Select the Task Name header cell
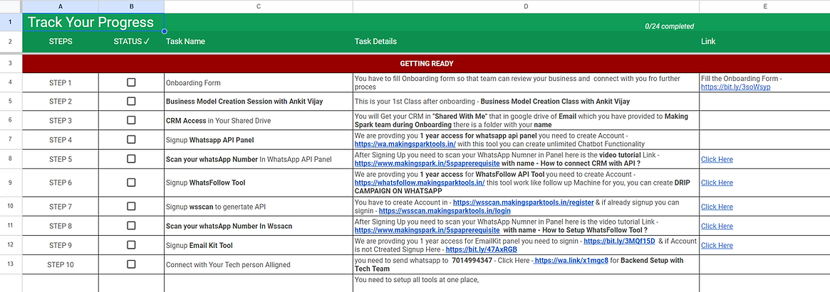The height and width of the screenshot is (292, 830). [x=259, y=41]
